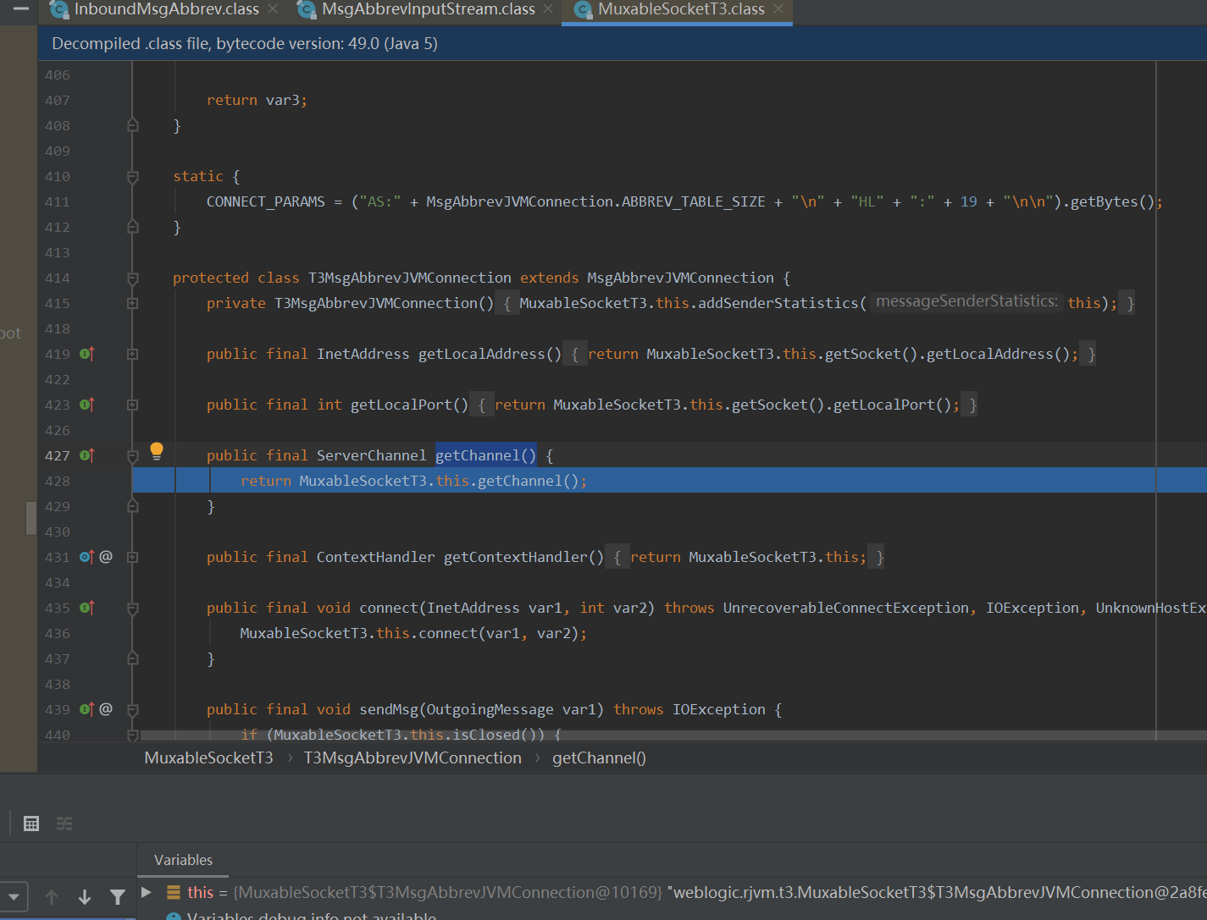
Task: Click fold end marker at line 408
Action: click(x=132, y=125)
